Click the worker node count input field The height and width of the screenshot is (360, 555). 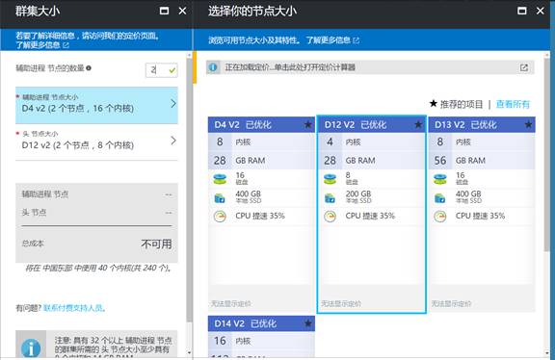pyautogui.click(x=162, y=70)
